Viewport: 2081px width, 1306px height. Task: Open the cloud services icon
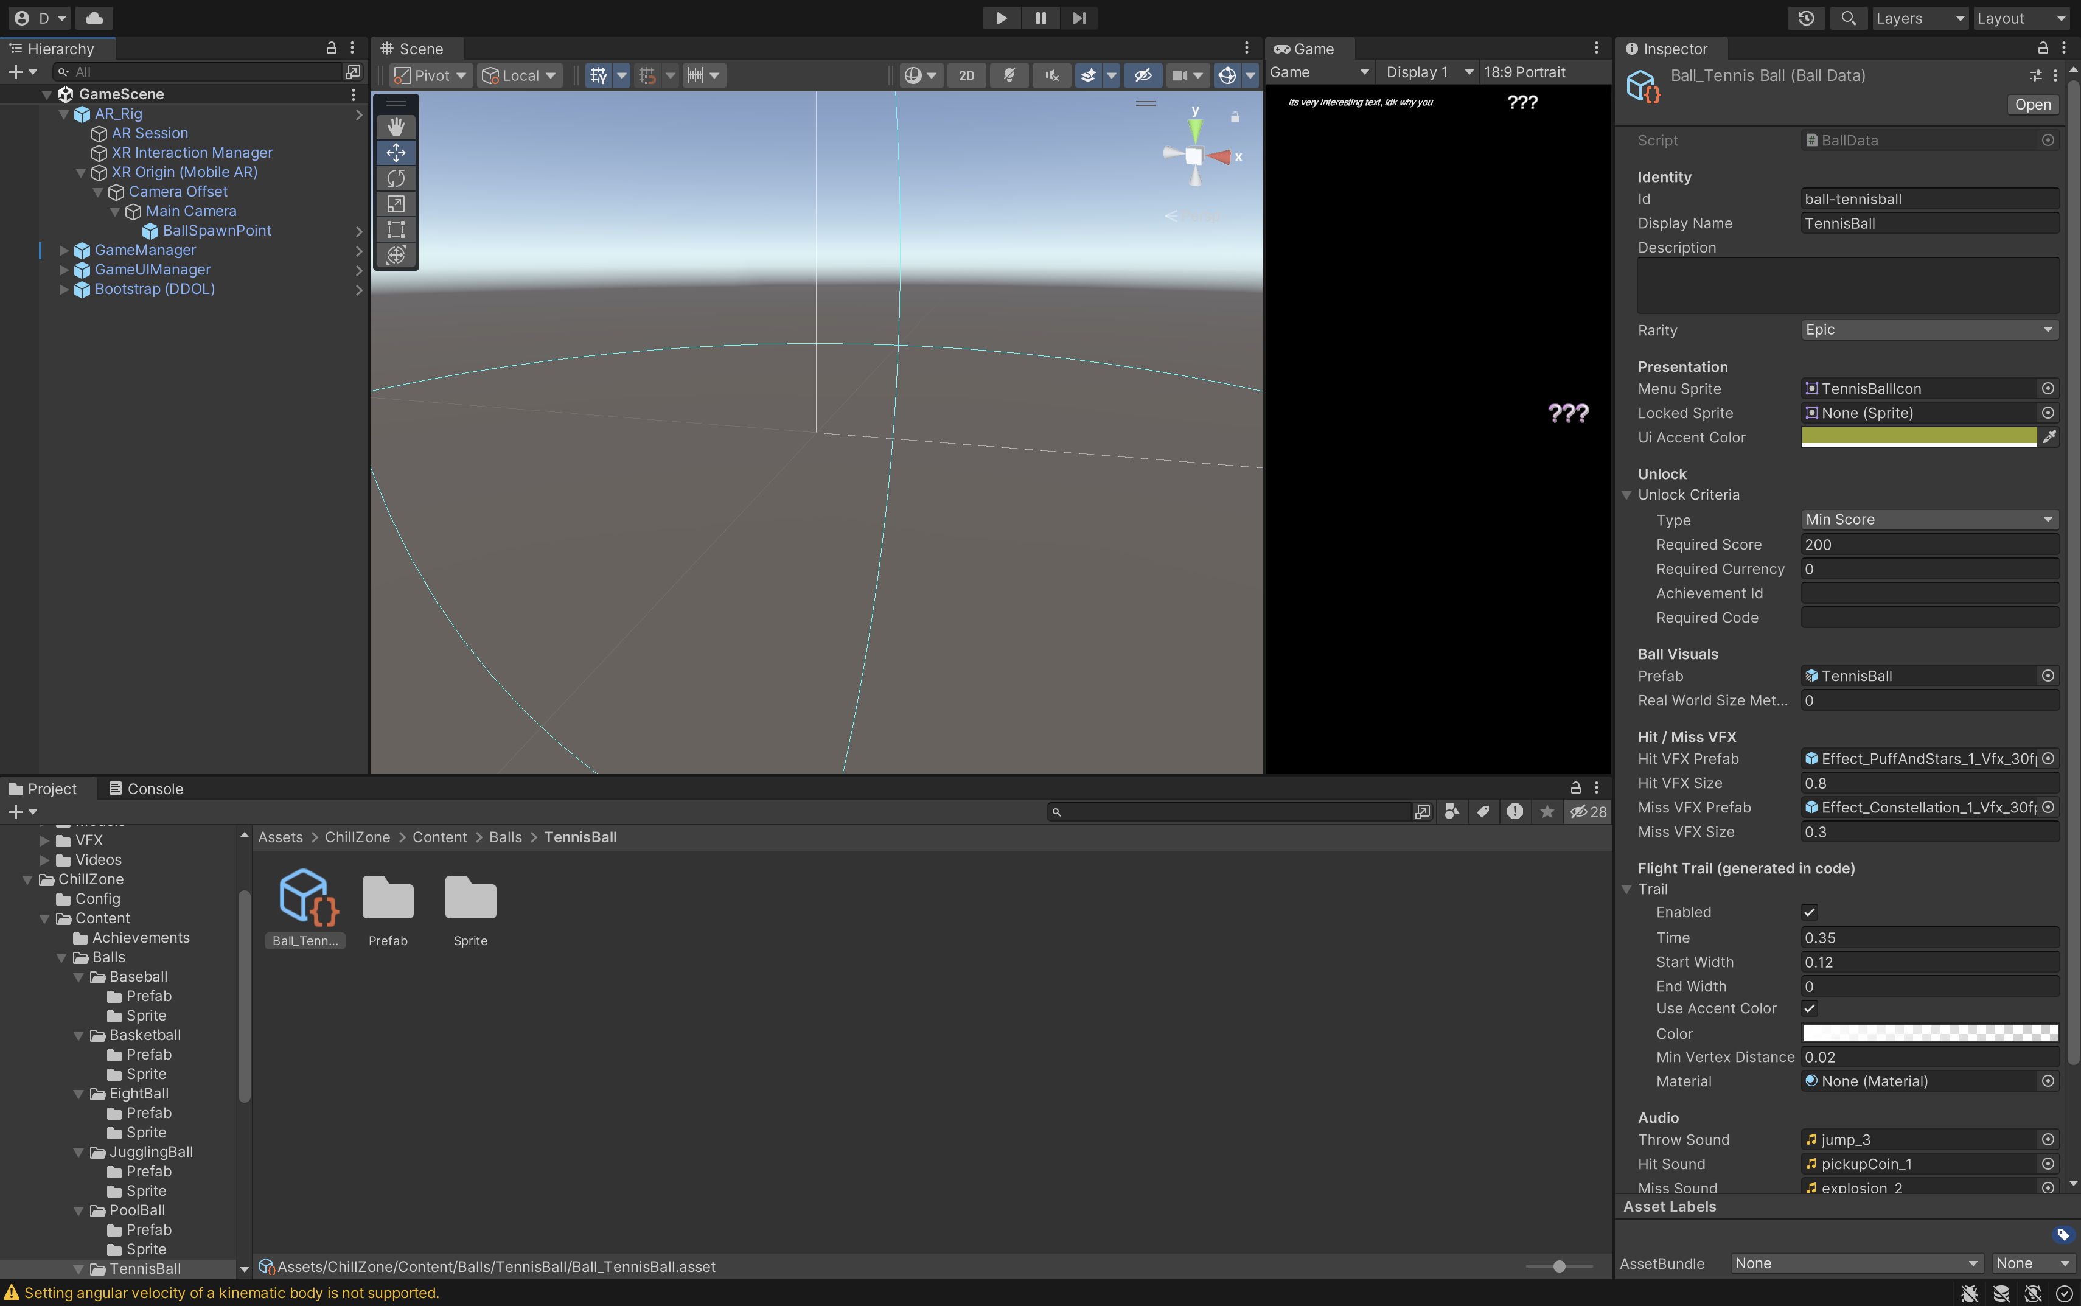[94, 18]
